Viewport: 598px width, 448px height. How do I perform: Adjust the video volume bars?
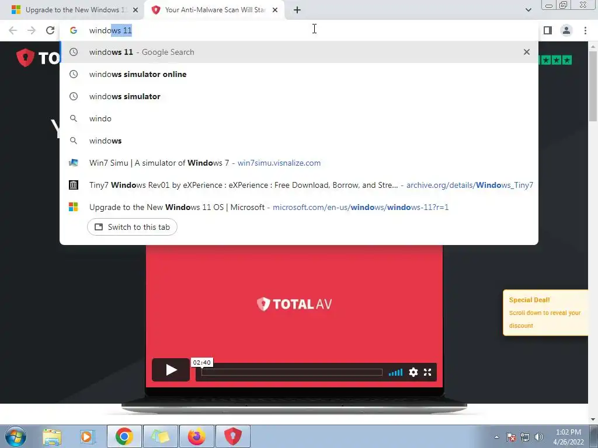tap(395, 372)
